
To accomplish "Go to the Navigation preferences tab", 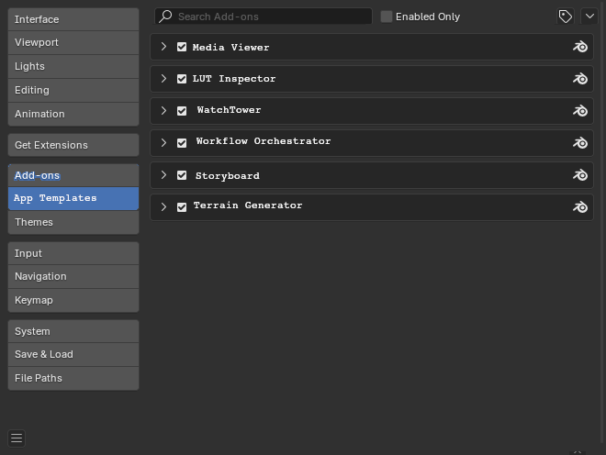I will 73,276.
